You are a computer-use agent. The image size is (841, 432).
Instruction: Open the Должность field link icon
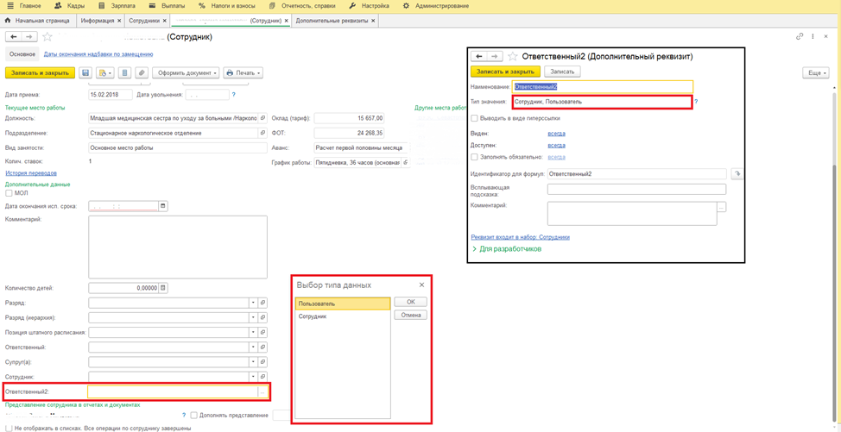(x=262, y=118)
